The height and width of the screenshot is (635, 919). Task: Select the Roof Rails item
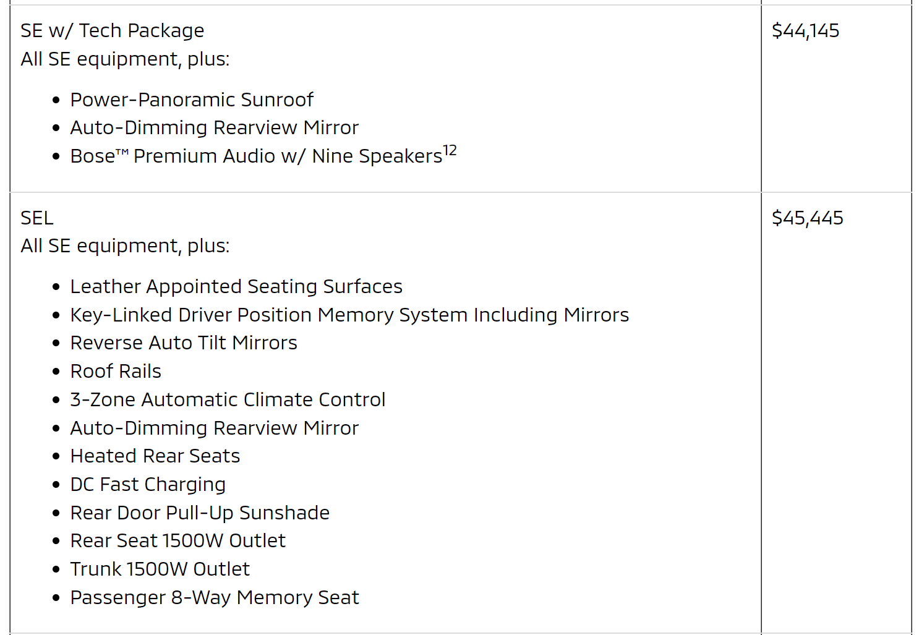pyautogui.click(x=116, y=371)
